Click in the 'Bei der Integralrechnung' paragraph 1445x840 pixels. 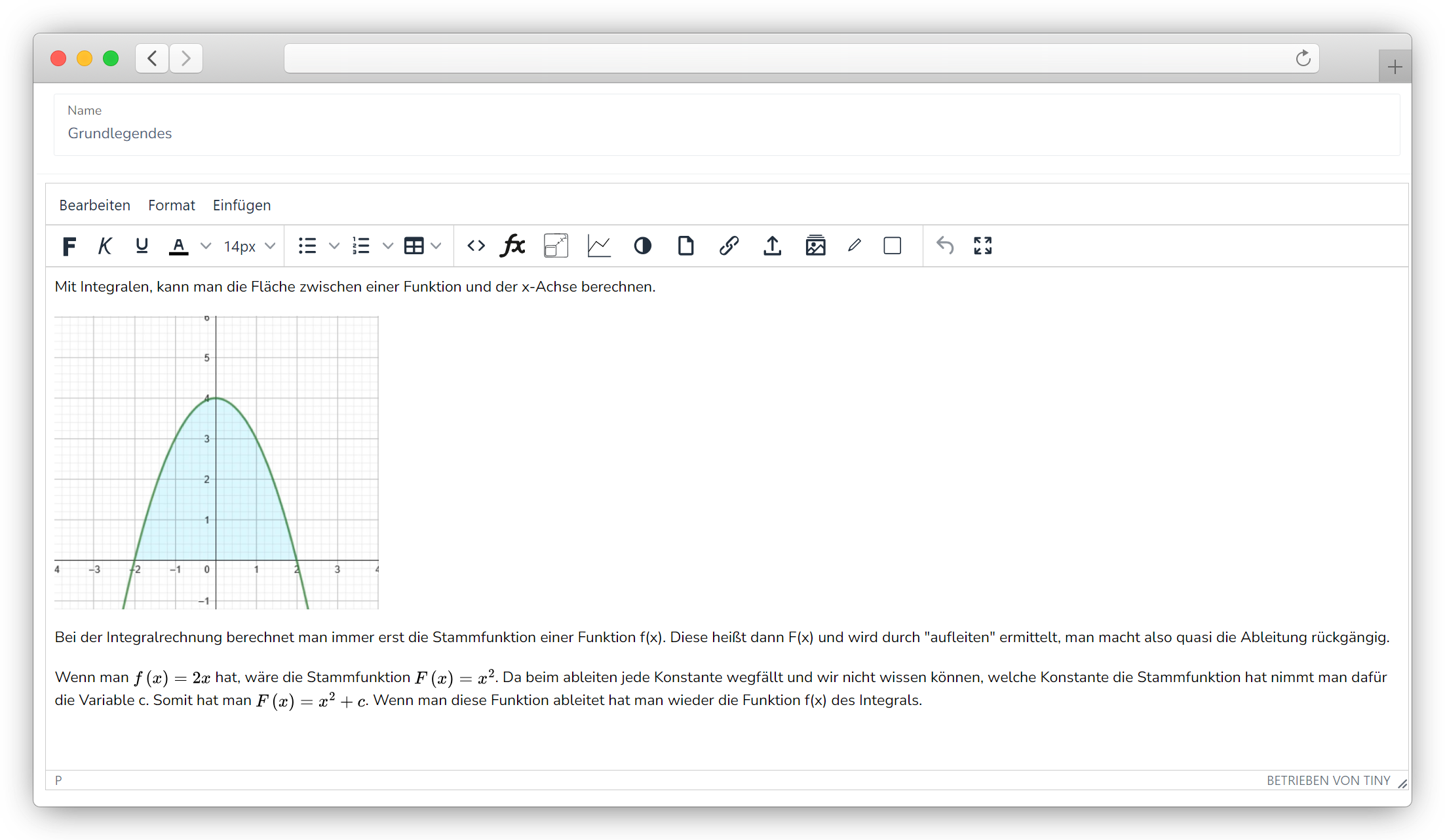(x=722, y=638)
